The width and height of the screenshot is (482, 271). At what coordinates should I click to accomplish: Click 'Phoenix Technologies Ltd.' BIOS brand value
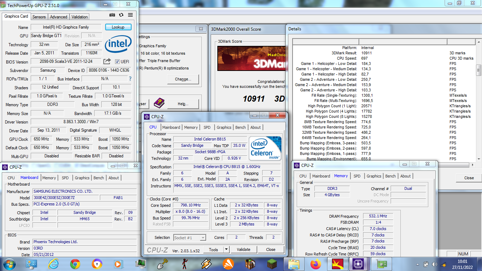click(x=84, y=242)
